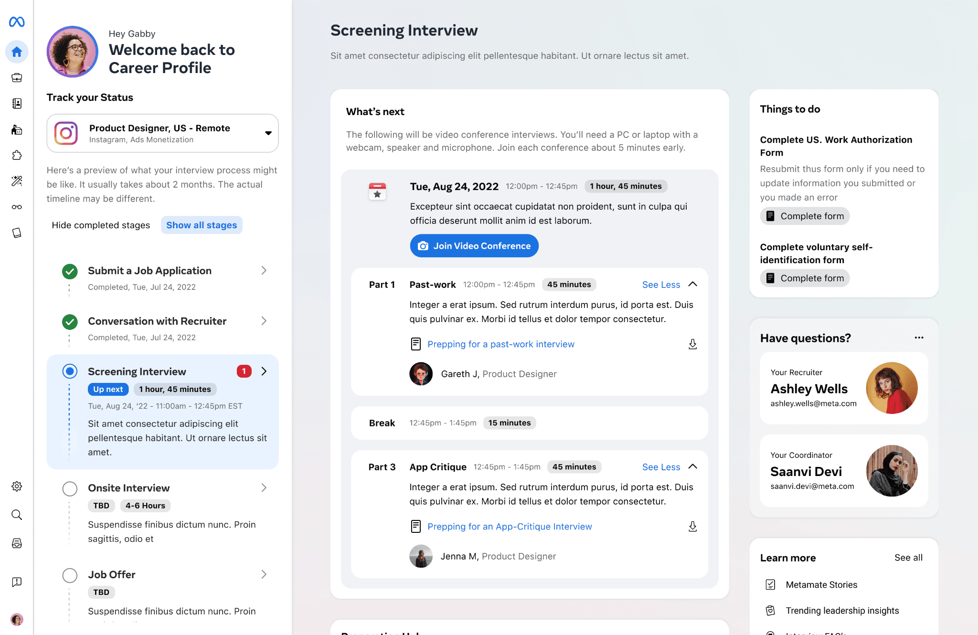Select the Screening Interview radio indicator
Image resolution: width=978 pixels, height=635 pixels.
(70, 371)
